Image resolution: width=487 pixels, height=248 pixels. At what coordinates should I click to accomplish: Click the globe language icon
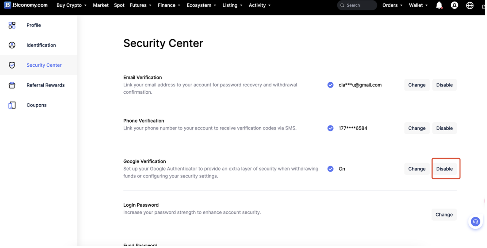(470, 5)
